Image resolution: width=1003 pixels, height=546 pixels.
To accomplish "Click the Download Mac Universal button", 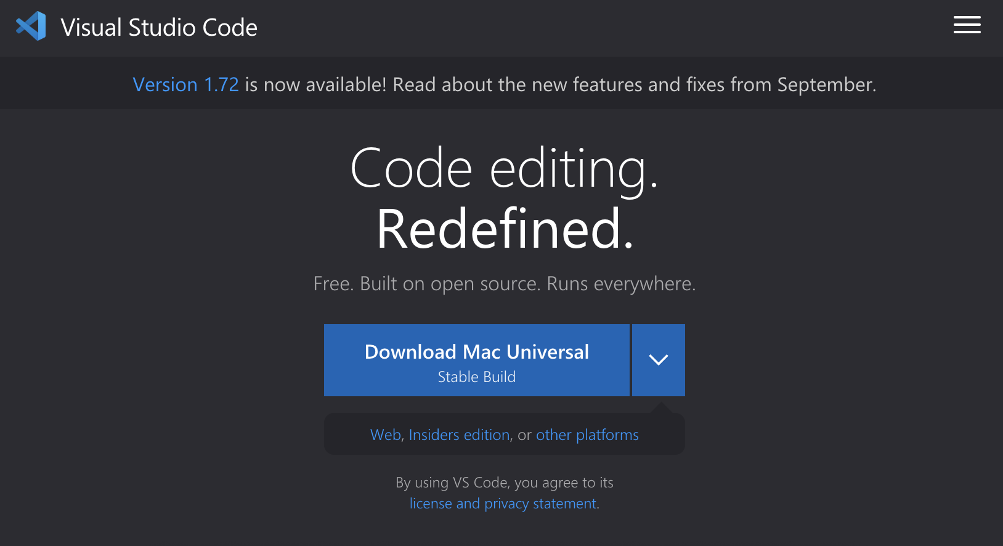I will tap(477, 360).
